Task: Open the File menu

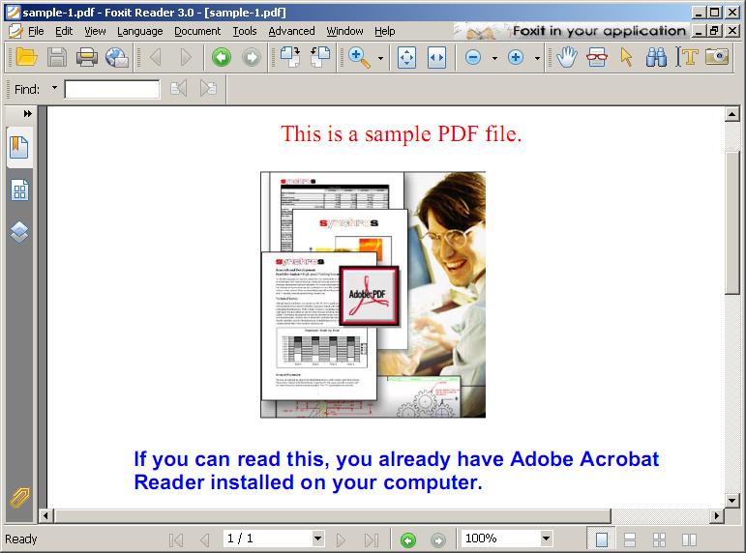Action: (36, 31)
